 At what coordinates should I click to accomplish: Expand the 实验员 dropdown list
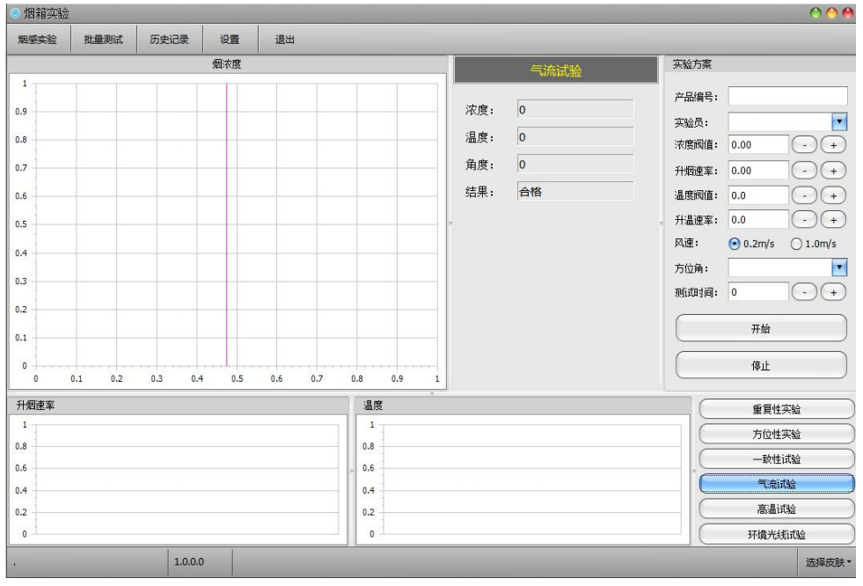click(839, 121)
